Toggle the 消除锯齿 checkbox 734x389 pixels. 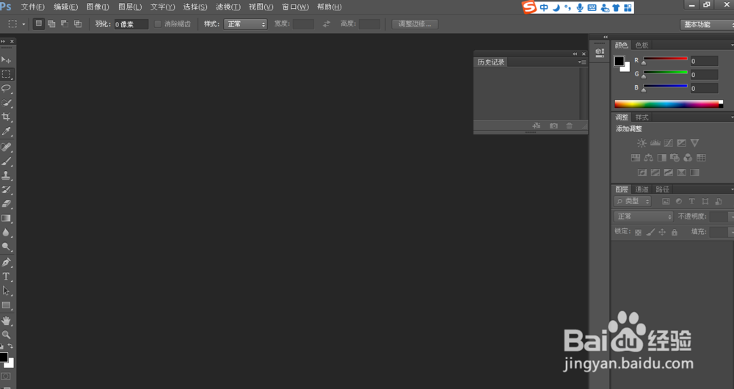[x=158, y=24]
